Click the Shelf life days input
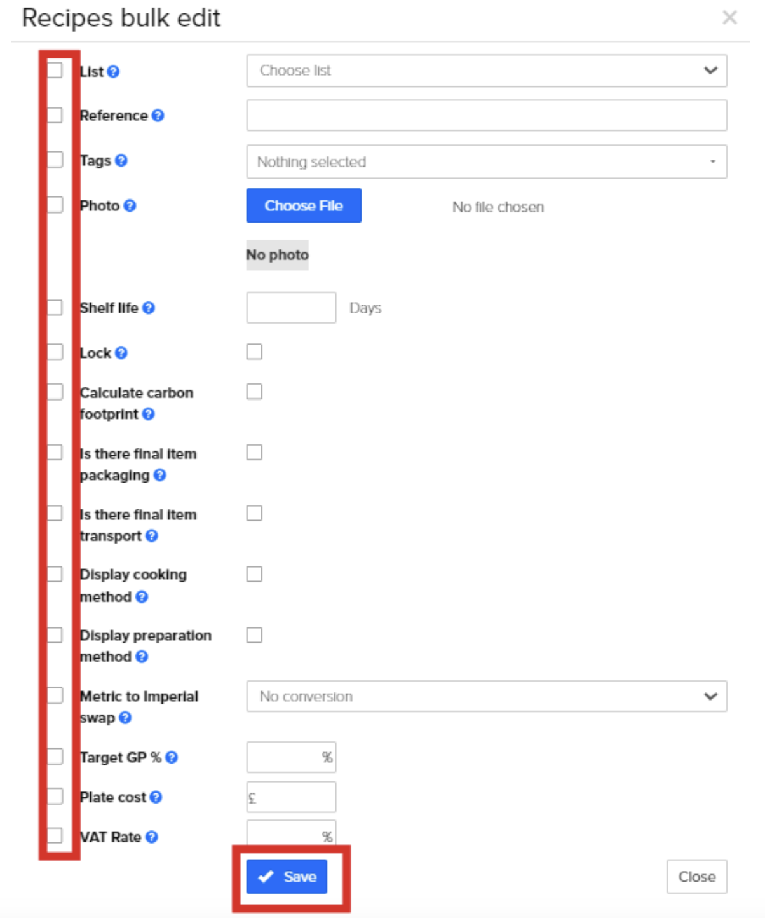 click(291, 308)
